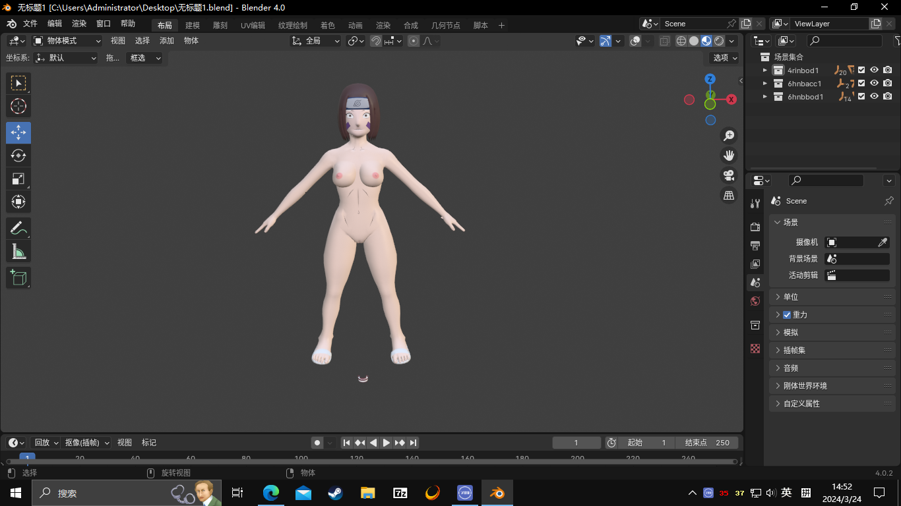Expand the Units panel

(832, 297)
